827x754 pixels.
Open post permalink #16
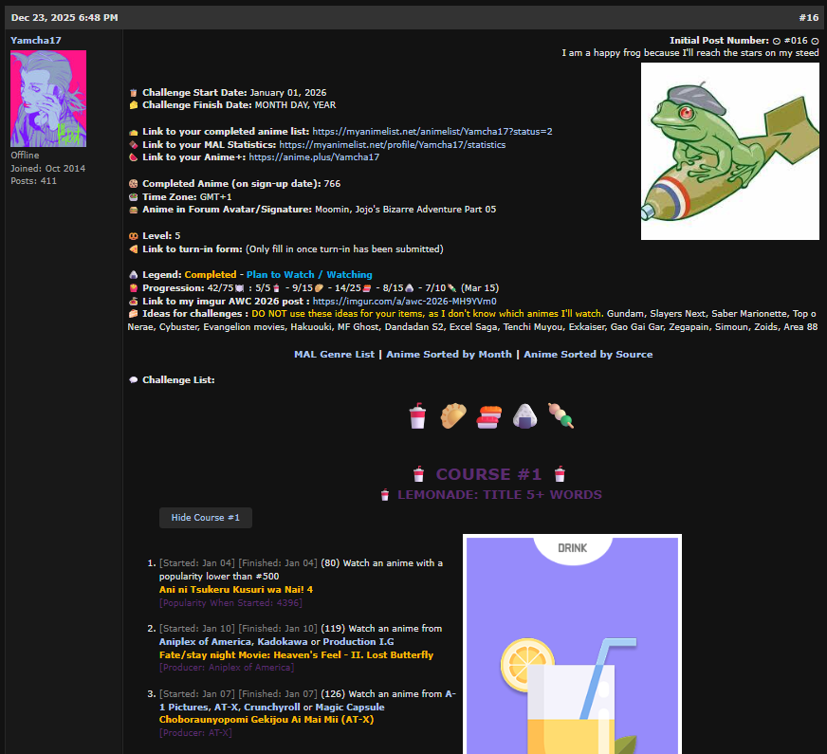[809, 17]
